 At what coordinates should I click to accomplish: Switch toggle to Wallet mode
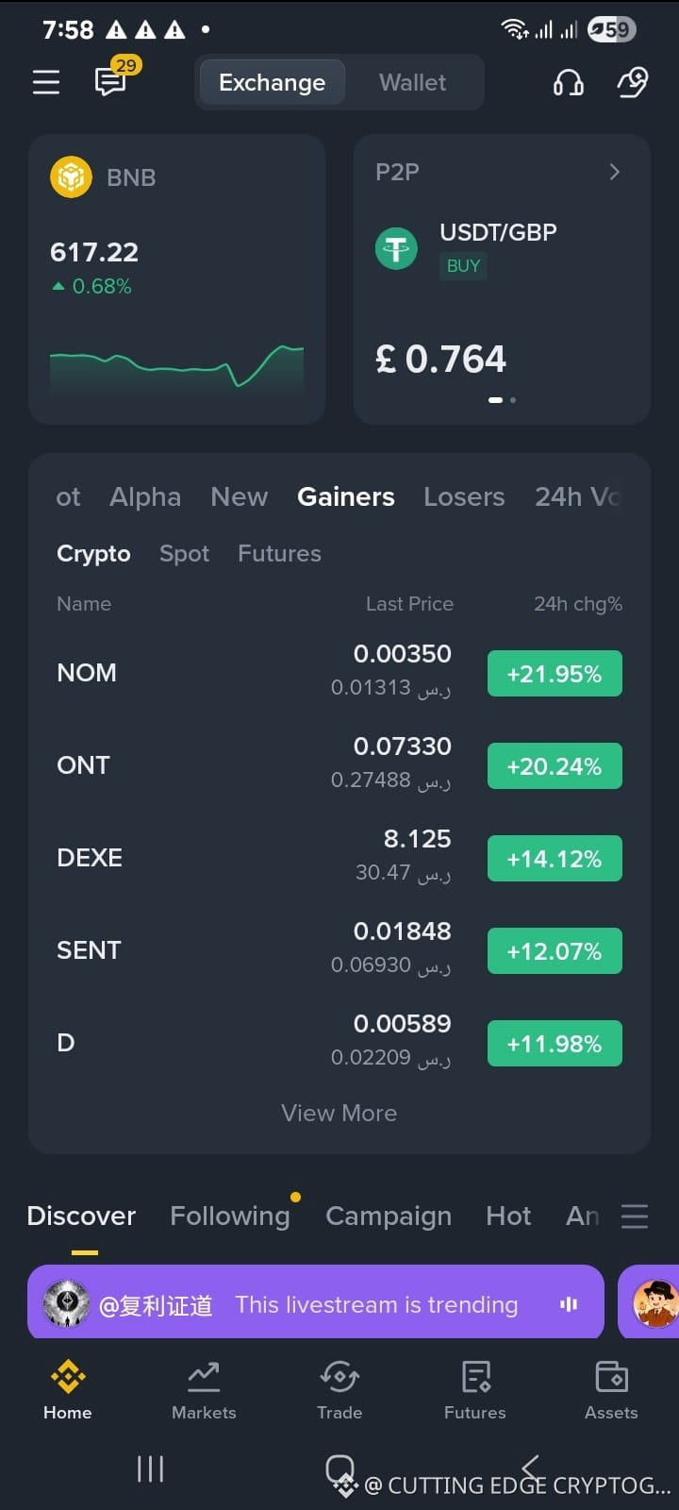point(412,83)
